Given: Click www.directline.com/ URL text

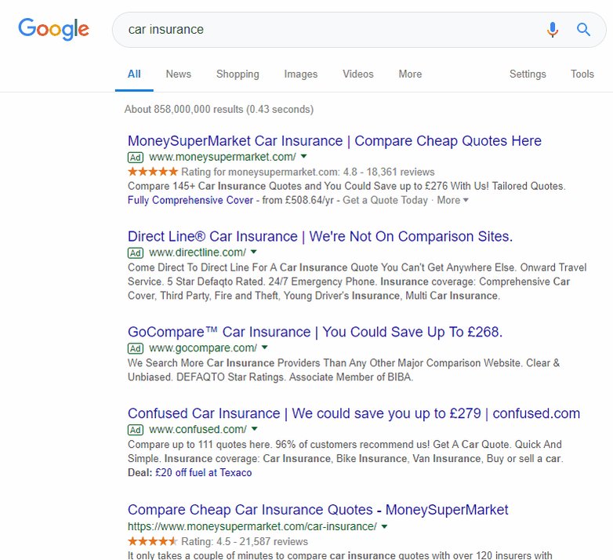Looking at the screenshot, I should pos(198,253).
